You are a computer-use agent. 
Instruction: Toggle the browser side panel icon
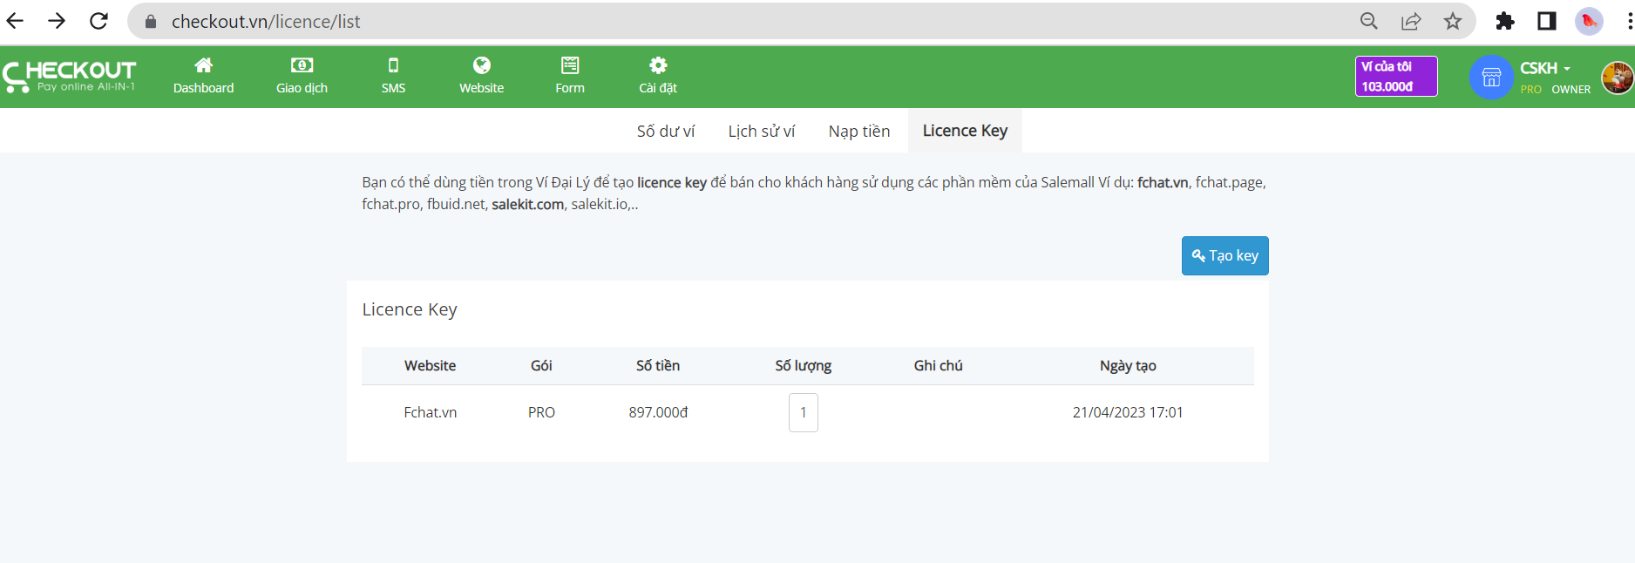pyautogui.click(x=1547, y=21)
